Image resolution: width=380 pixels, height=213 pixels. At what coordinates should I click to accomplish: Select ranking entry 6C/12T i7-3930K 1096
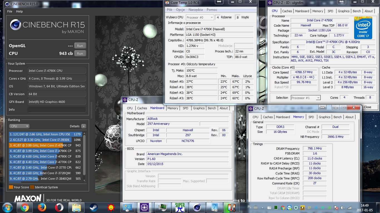coord(46,140)
